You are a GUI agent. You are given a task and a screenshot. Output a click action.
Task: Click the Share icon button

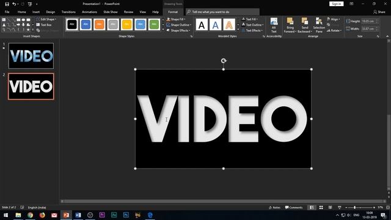click(379, 12)
